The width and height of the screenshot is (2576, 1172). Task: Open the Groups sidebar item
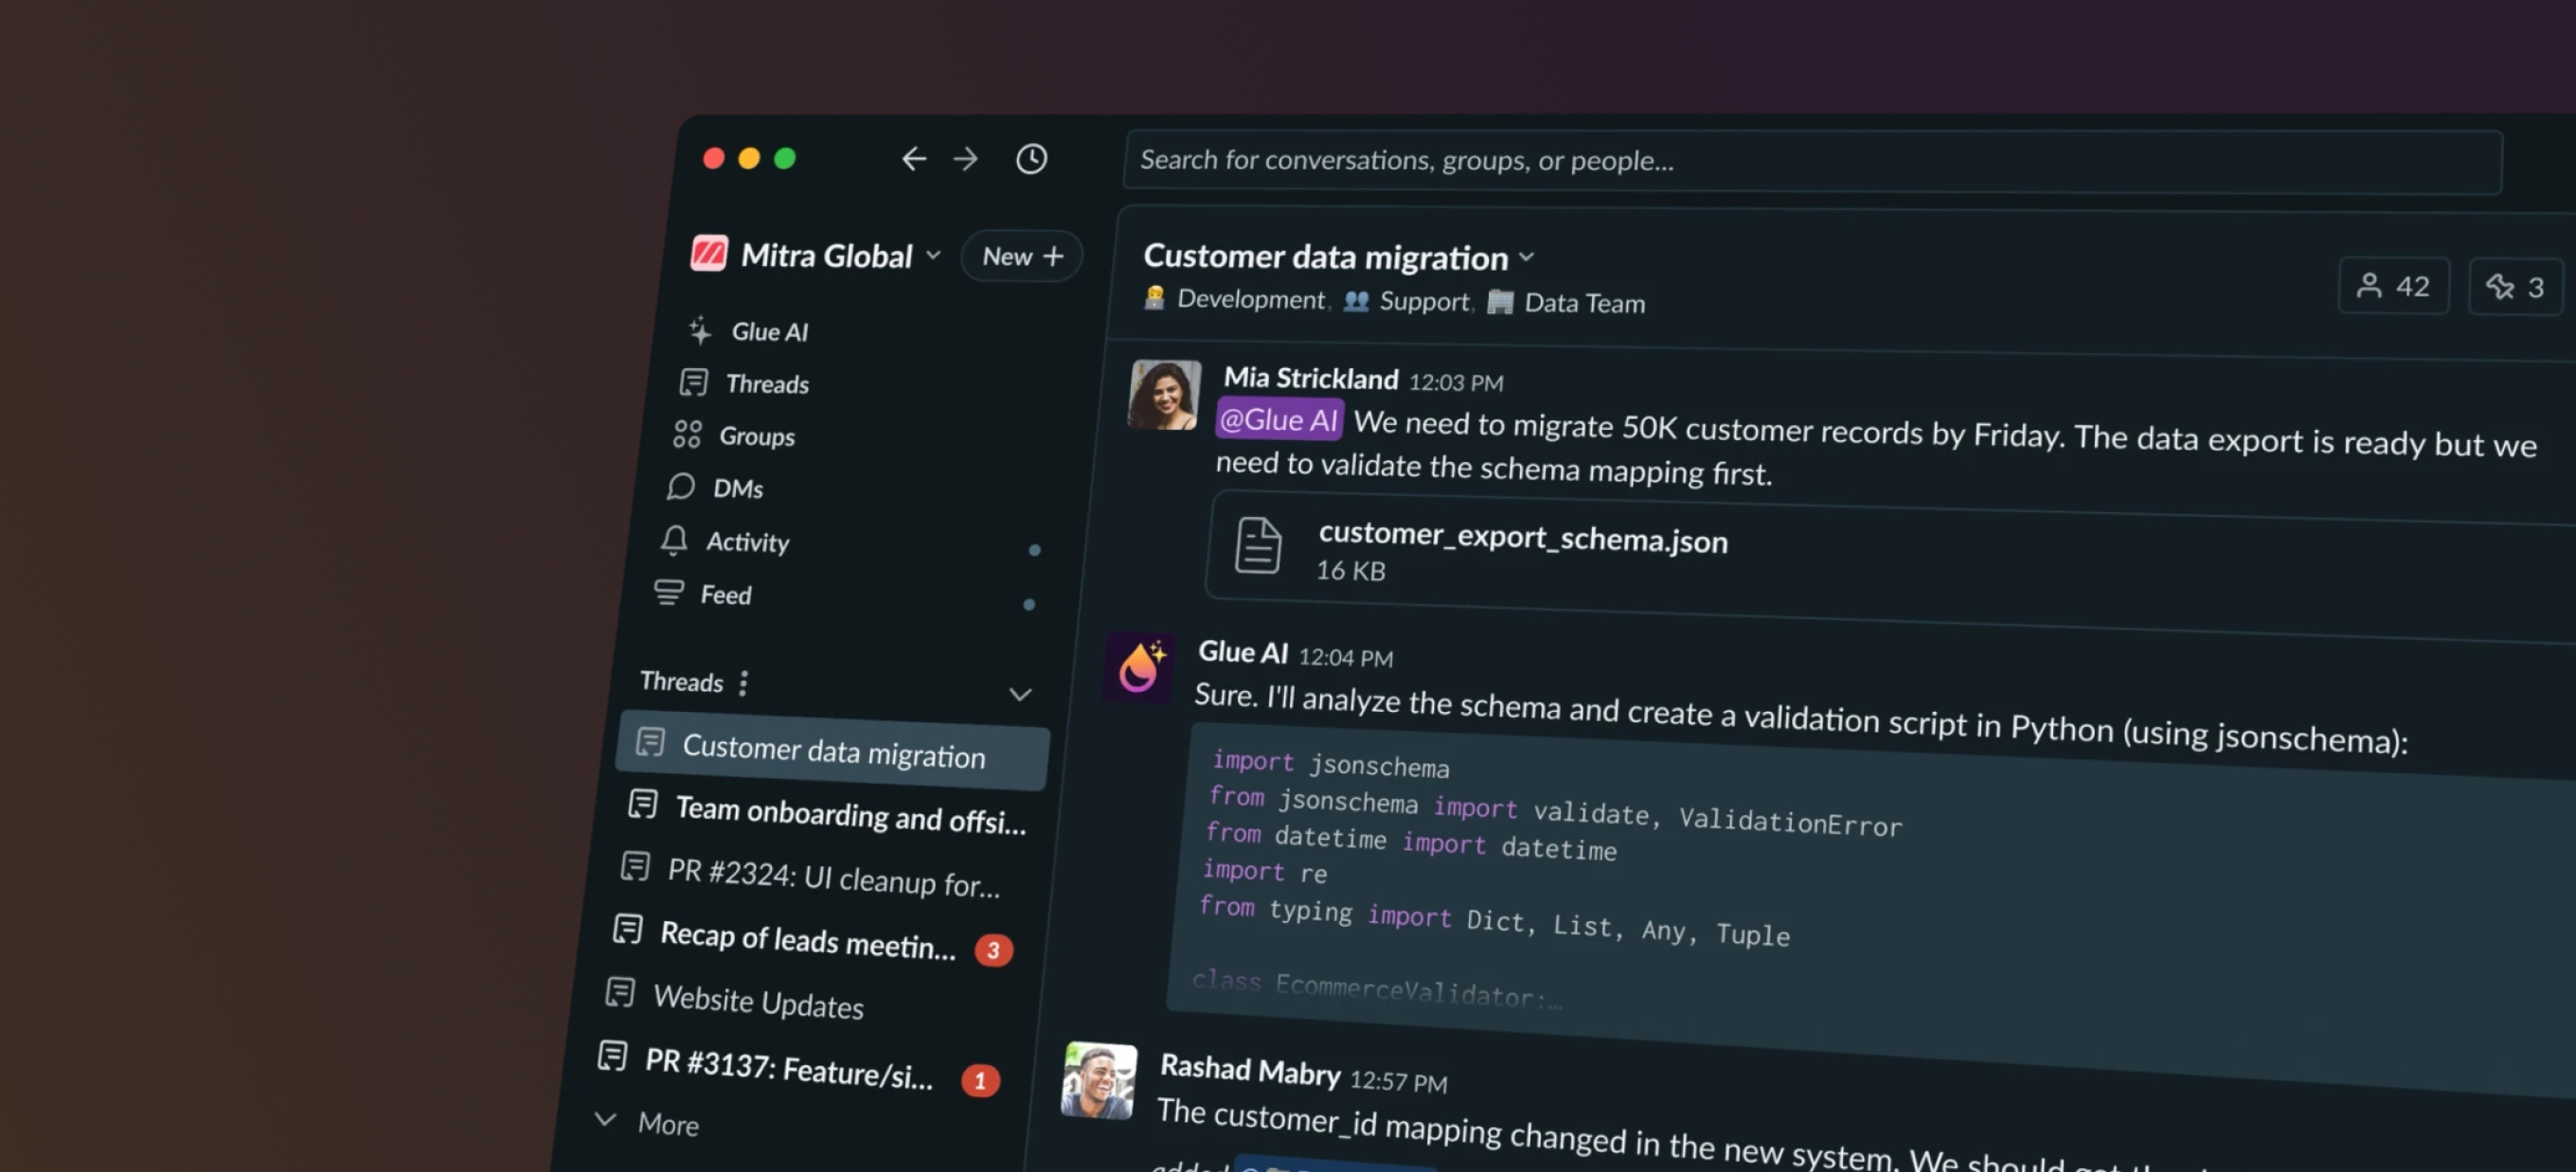755,436
